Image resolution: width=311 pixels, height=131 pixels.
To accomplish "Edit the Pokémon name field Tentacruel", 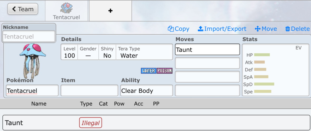I will (32, 91).
